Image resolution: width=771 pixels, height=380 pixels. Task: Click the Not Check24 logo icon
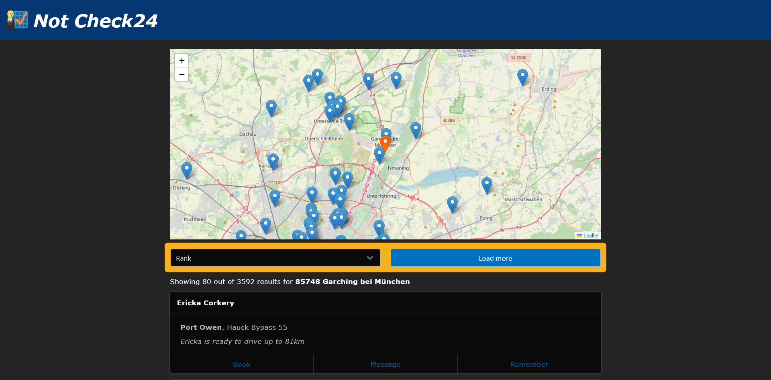17,20
